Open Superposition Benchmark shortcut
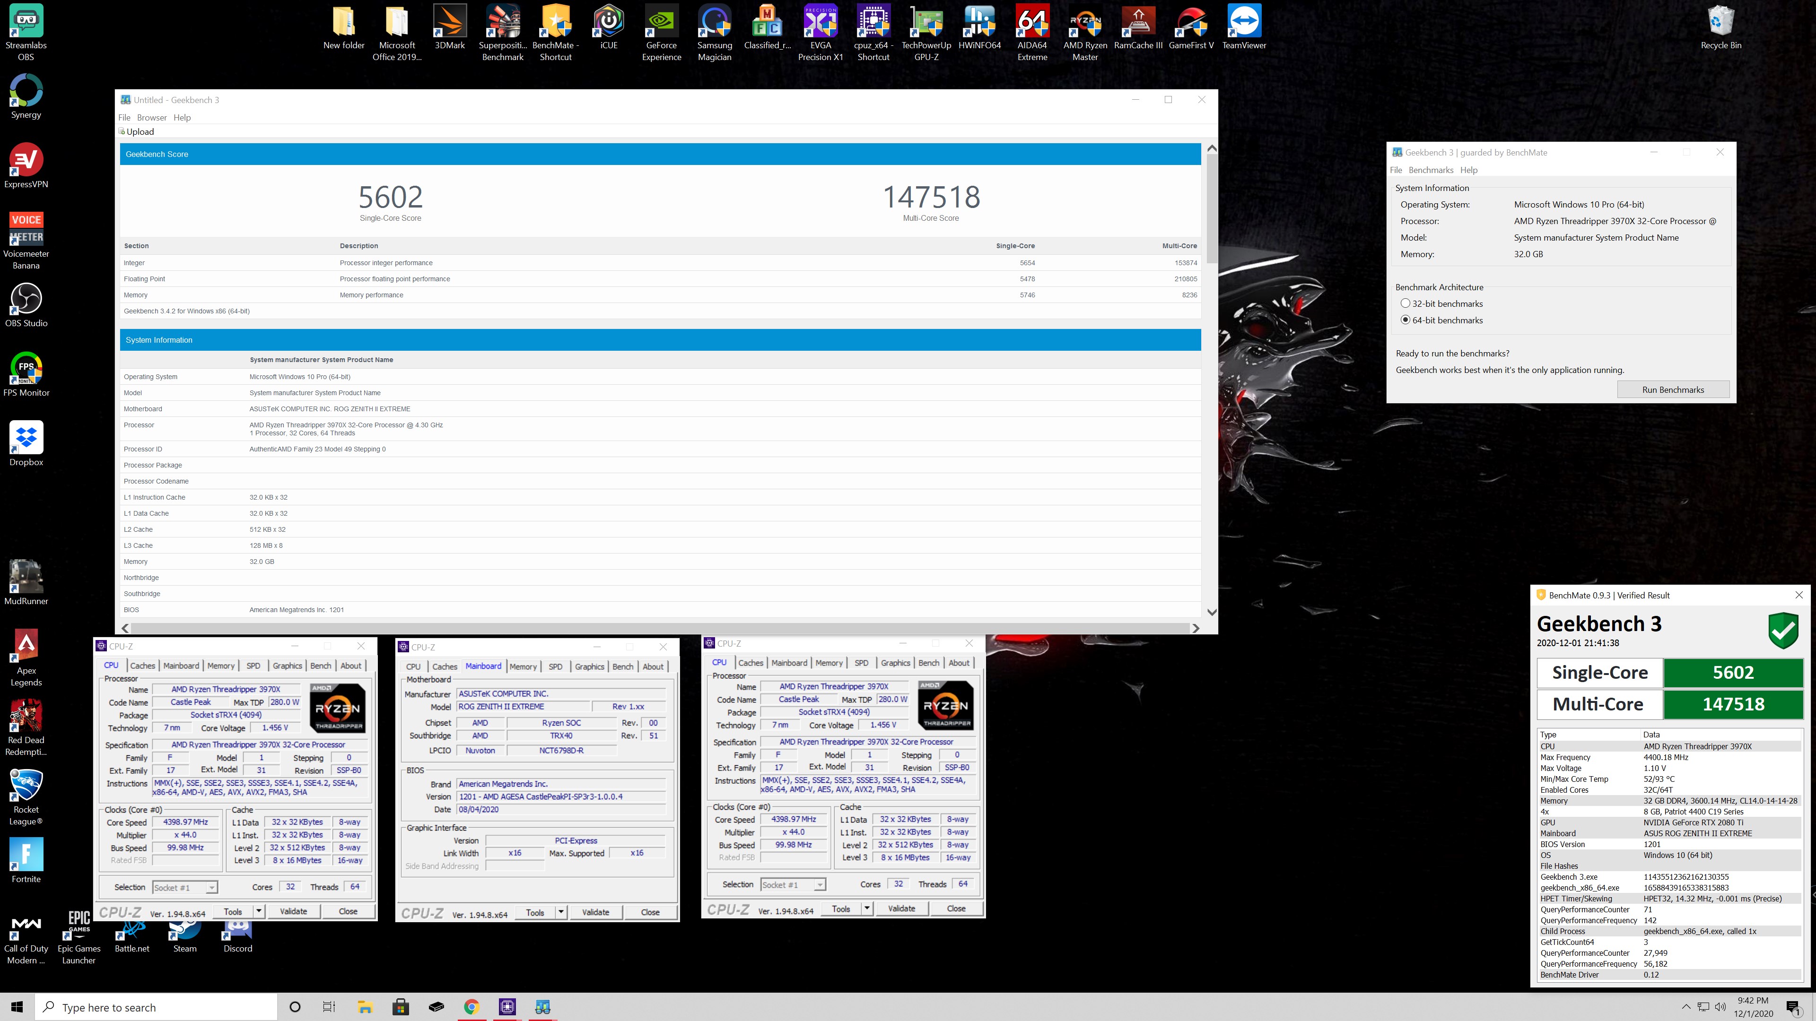The width and height of the screenshot is (1816, 1021). [503, 32]
